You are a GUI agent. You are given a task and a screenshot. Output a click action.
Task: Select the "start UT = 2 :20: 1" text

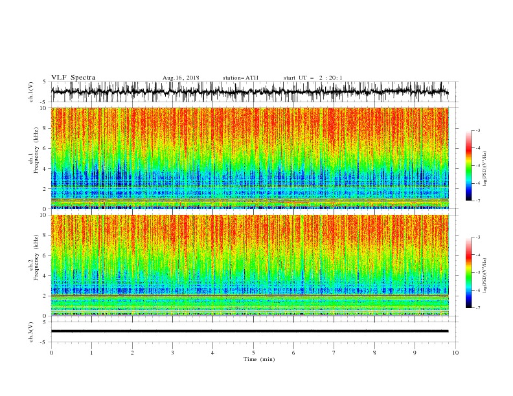(313, 78)
